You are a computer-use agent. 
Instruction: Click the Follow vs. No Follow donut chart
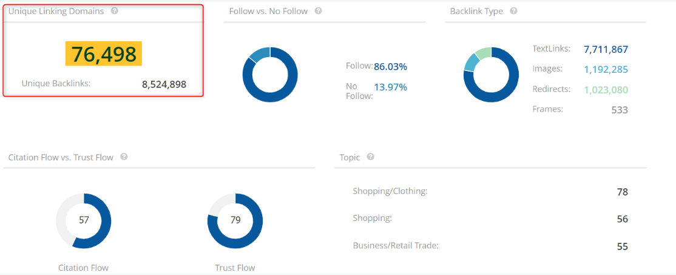270,75
